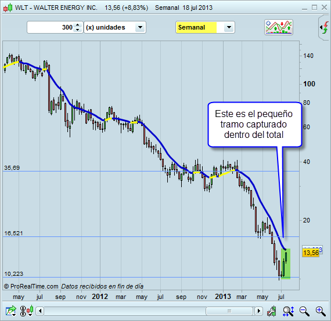The width and height of the screenshot is (331, 321).
Task: Click the candlestick icon in title bar
Action: 8,8
